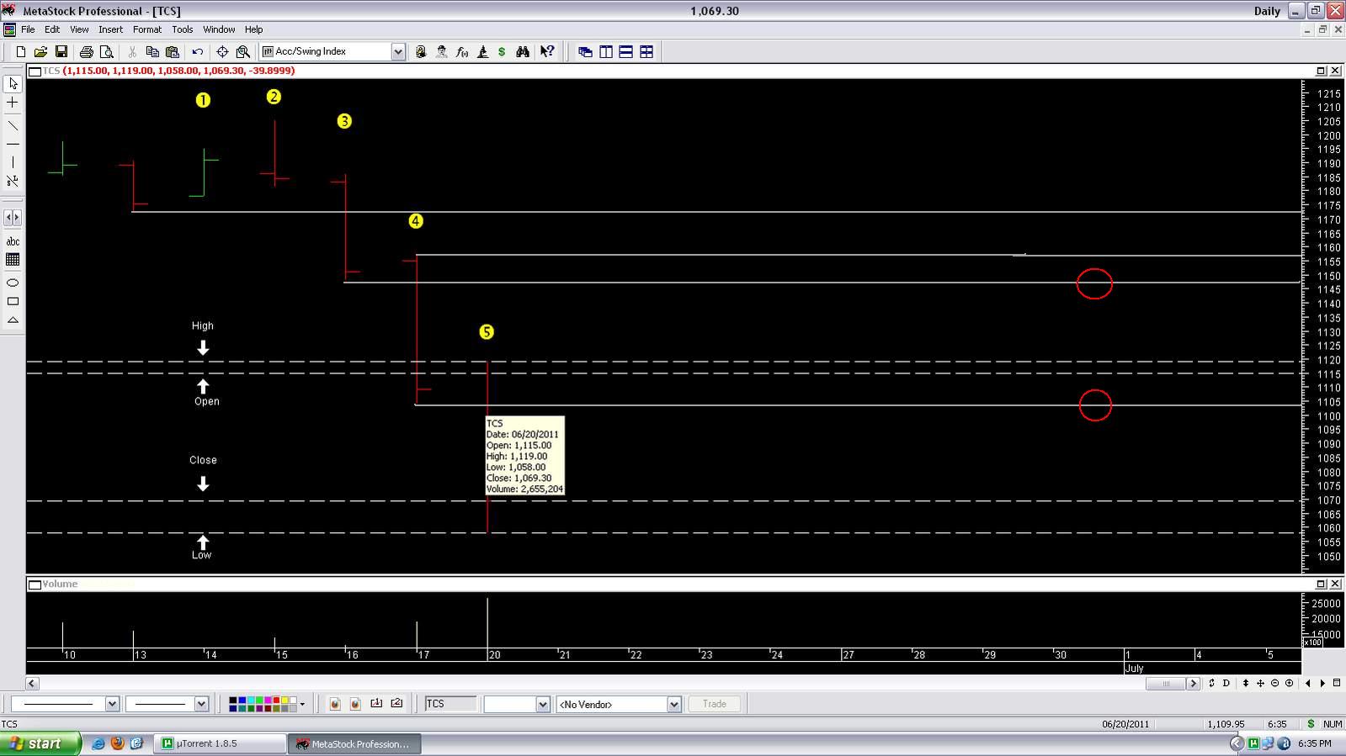Click the Volume pane title

[x=60, y=584]
